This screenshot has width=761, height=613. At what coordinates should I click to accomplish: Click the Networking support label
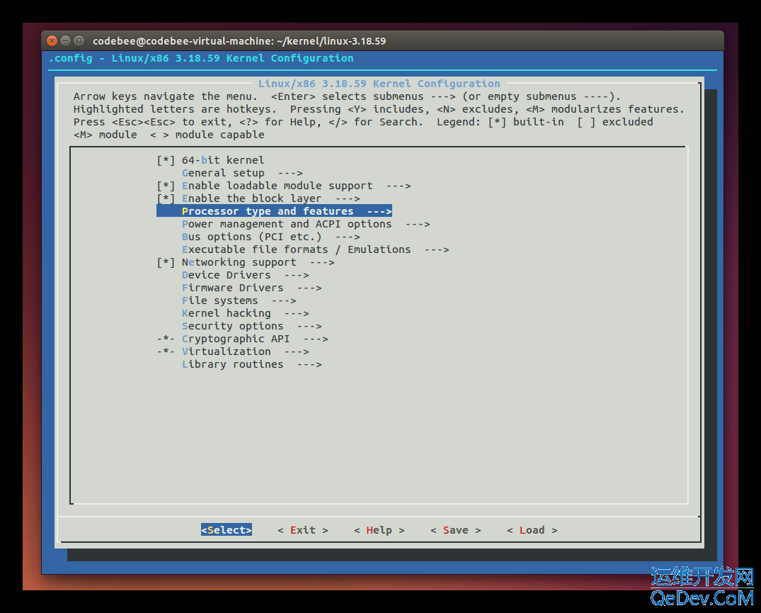pyautogui.click(x=239, y=262)
